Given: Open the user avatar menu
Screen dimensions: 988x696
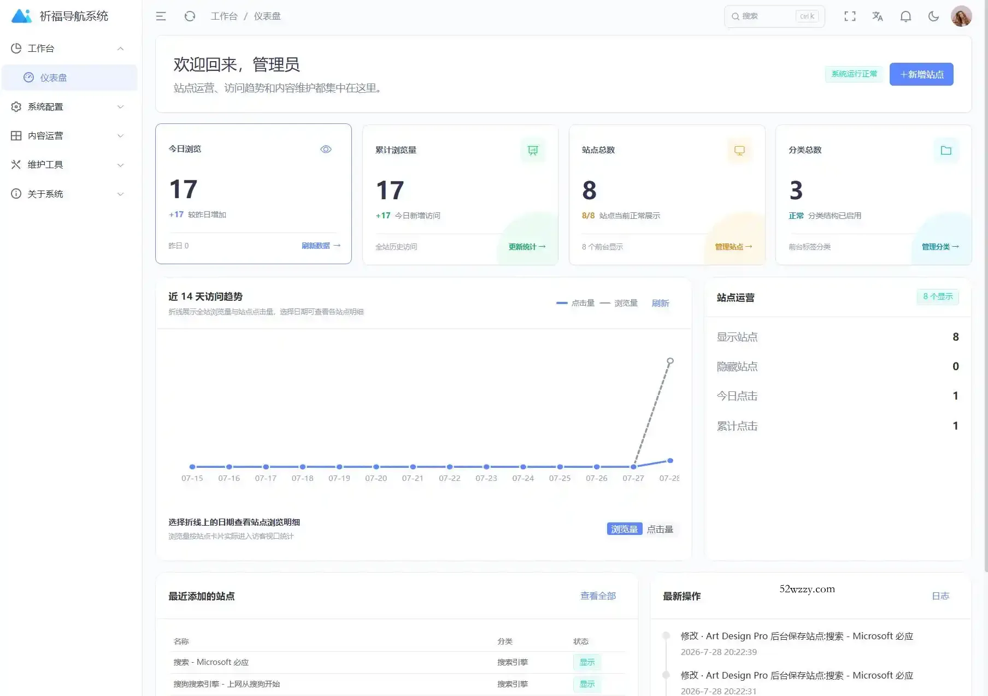Looking at the screenshot, I should pyautogui.click(x=961, y=16).
